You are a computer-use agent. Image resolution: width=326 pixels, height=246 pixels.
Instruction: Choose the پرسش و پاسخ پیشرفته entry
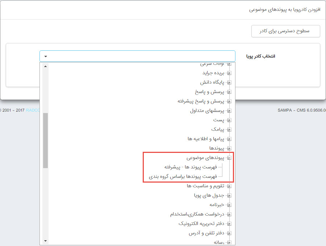201,101
